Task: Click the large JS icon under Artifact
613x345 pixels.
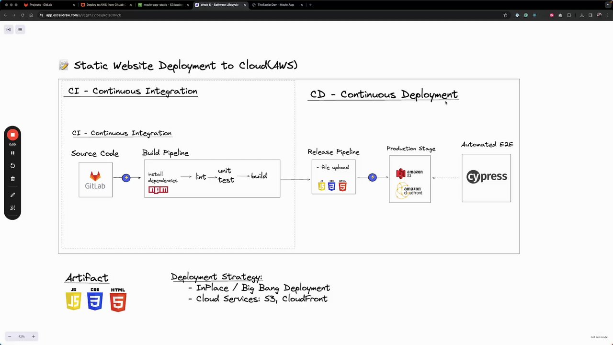Action: tap(73, 299)
